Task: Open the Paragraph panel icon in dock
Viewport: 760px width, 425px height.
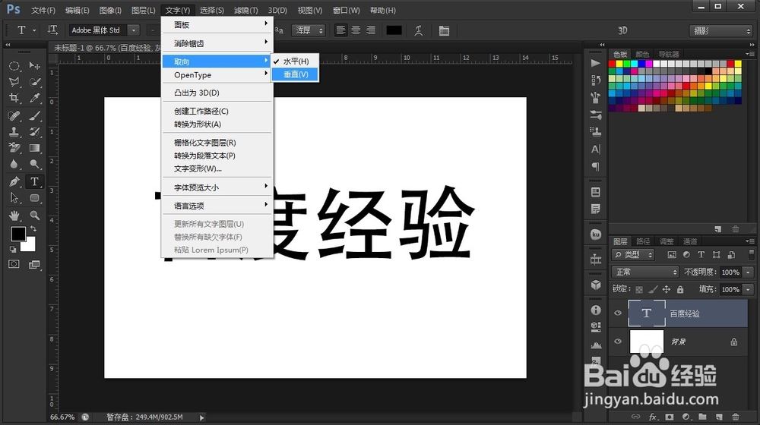Action: coord(596,166)
